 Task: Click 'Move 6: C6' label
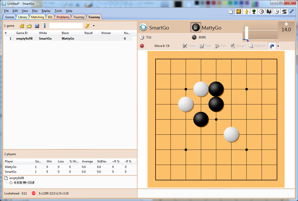point(162,46)
